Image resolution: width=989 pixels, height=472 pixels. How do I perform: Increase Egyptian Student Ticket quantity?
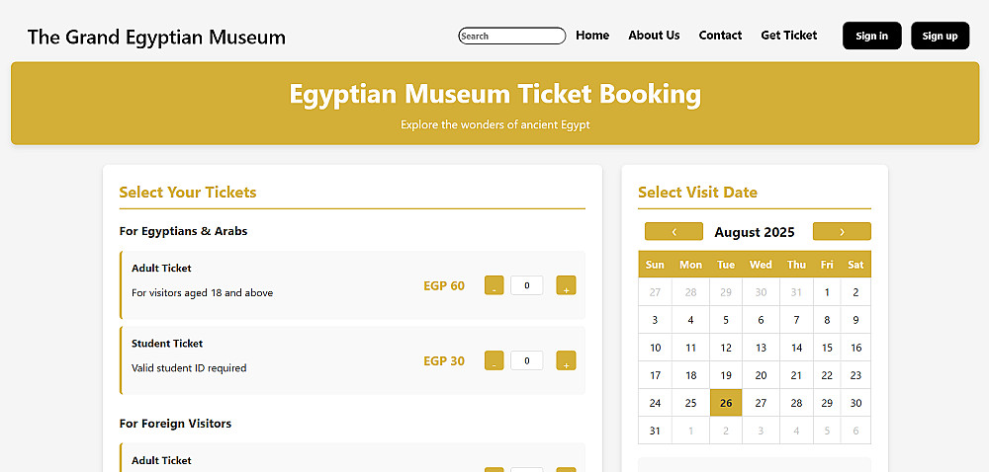(x=566, y=360)
